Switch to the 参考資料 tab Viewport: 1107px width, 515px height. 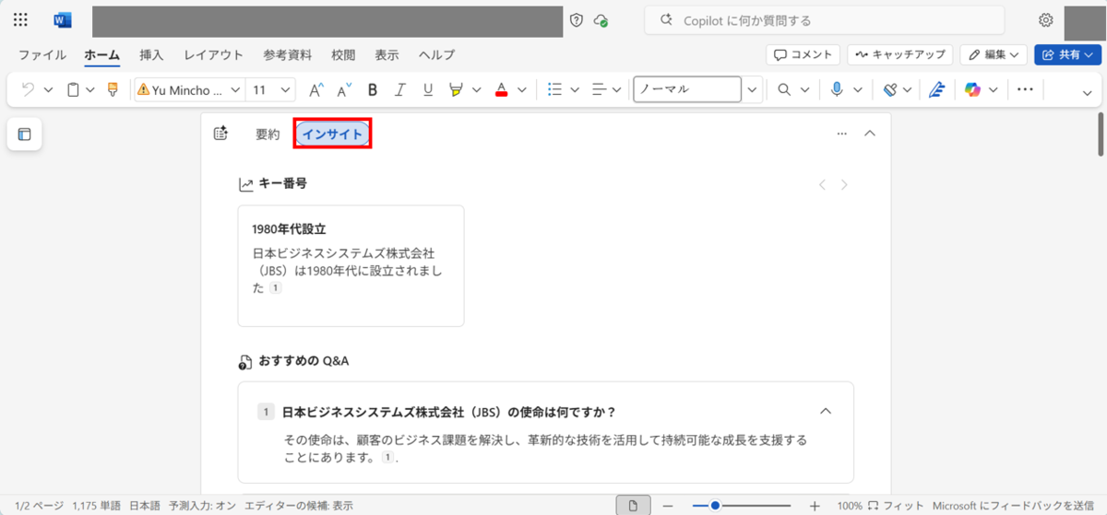287,55
